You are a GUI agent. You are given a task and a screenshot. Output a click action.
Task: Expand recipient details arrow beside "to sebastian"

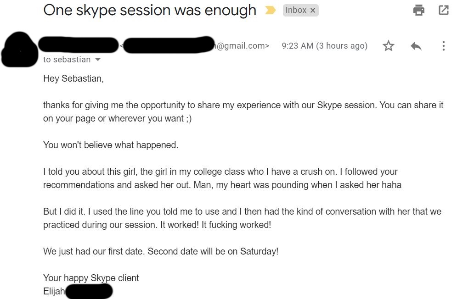tap(97, 60)
